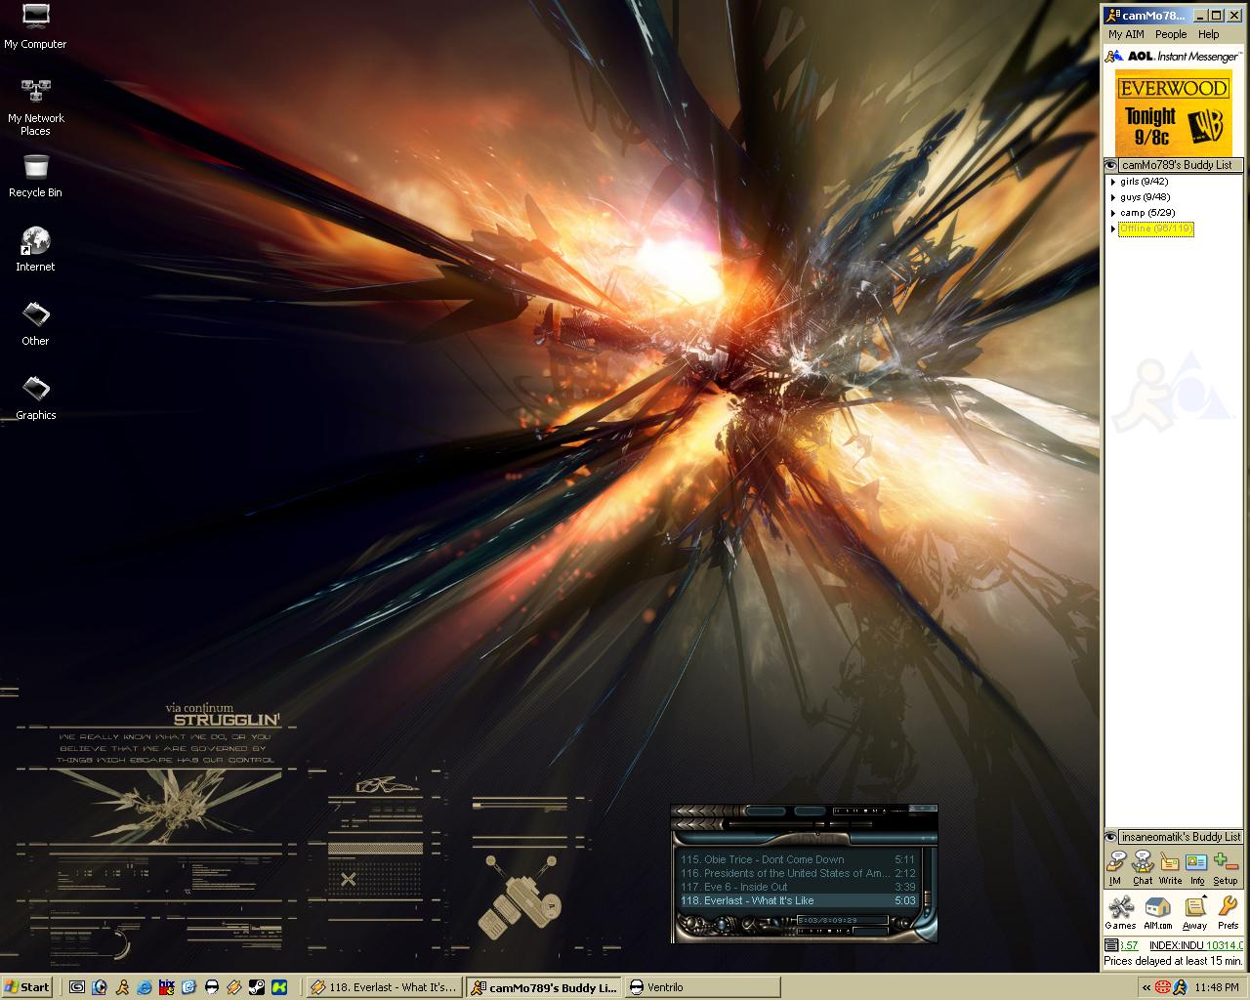Open the Start menu

tap(27, 987)
